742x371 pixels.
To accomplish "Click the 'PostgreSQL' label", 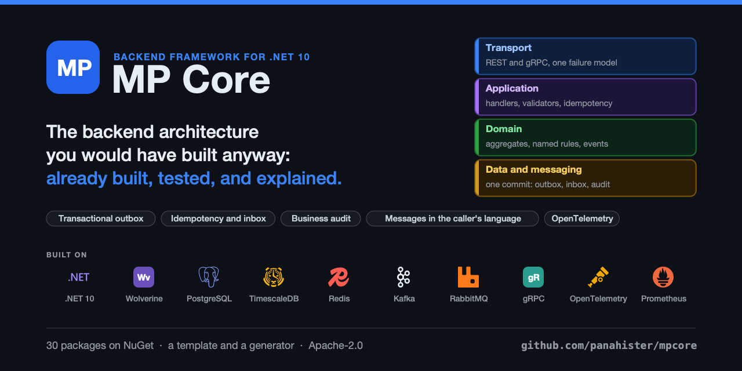I will tap(209, 299).
